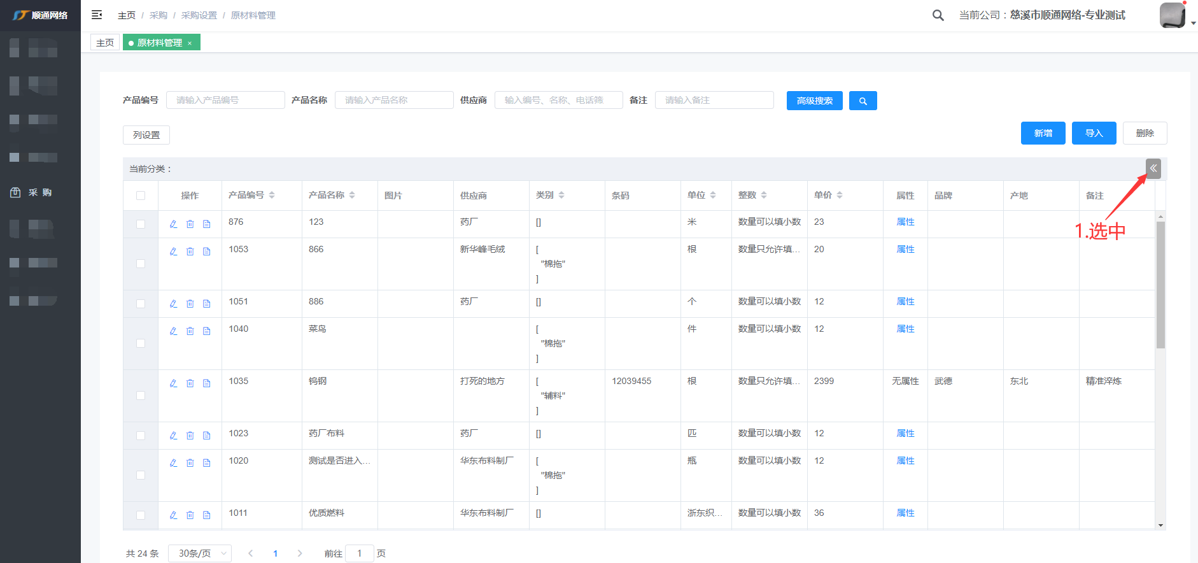The height and width of the screenshot is (563, 1198).
Task: Close the 原材料管理 tab with the x icon
Action: (190, 43)
